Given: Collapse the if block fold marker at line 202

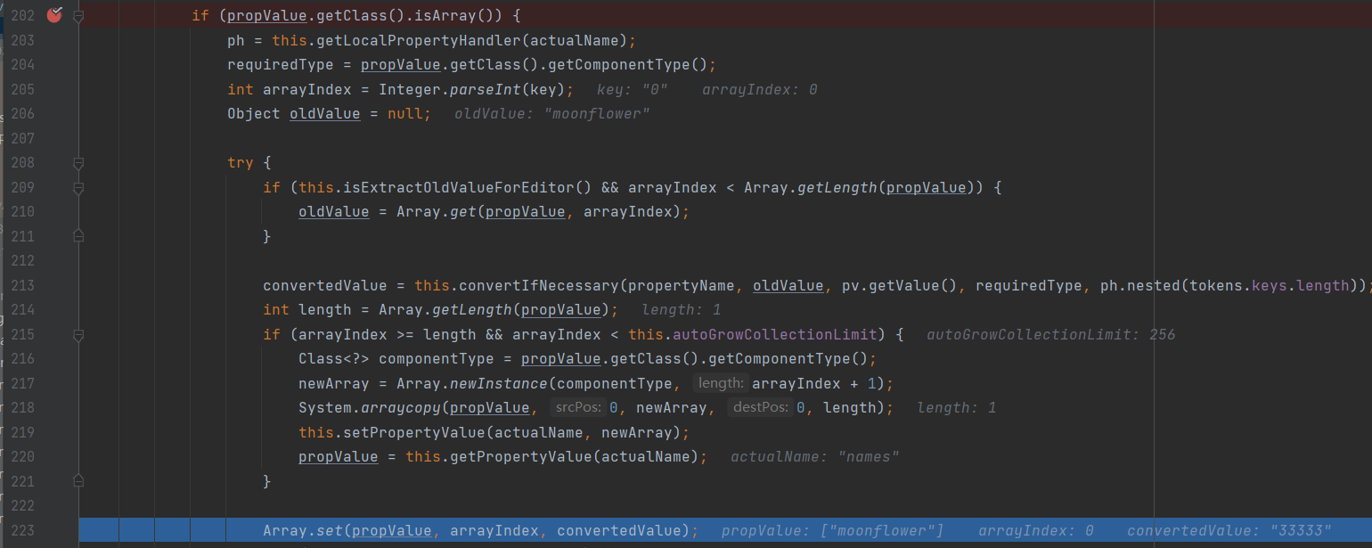Looking at the screenshot, I should (x=78, y=16).
